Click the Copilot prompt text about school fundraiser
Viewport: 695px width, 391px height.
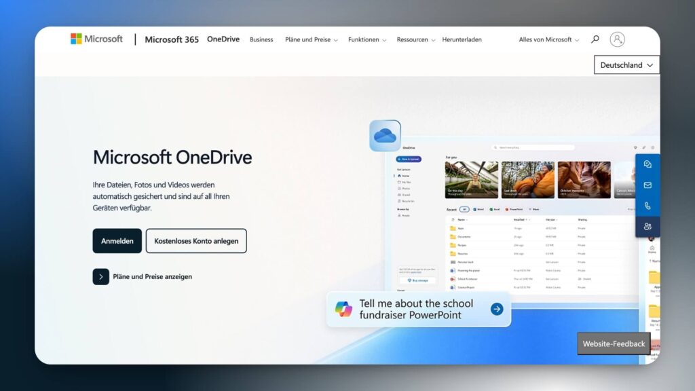(416, 309)
